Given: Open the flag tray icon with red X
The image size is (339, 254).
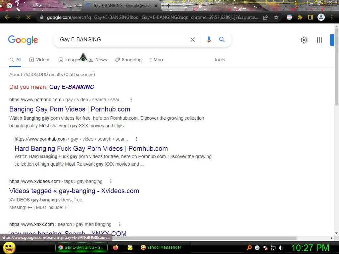Looking at the screenshot, I should (x=265, y=248).
